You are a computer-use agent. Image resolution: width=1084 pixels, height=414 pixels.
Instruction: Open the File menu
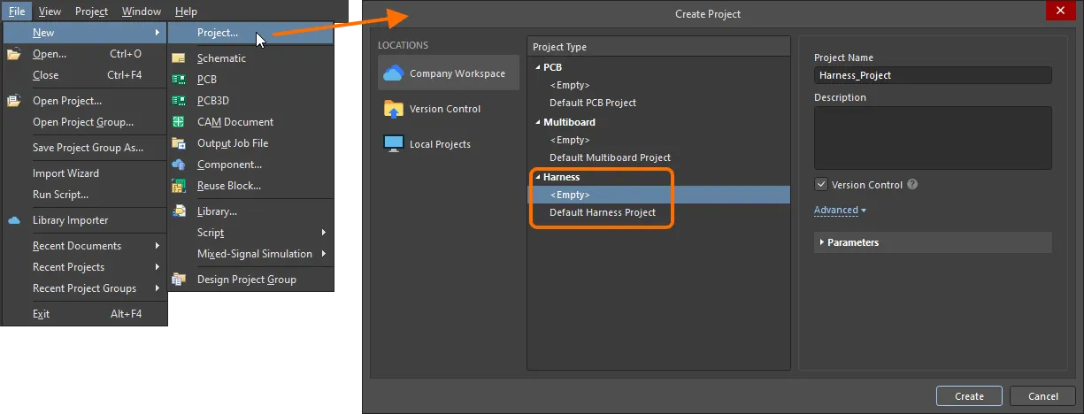click(18, 11)
